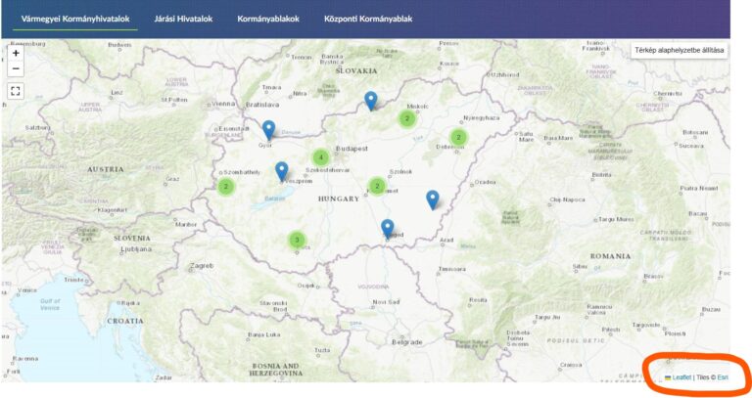This screenshot has width=752, height=398.
Task: Open the Központi Kormányablak tab
Action: (x=368, y=19)
